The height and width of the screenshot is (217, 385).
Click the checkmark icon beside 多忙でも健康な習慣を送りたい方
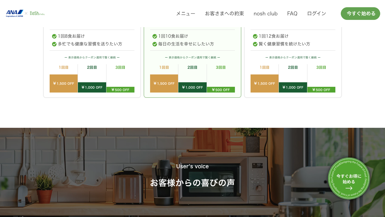click(54, 44)
